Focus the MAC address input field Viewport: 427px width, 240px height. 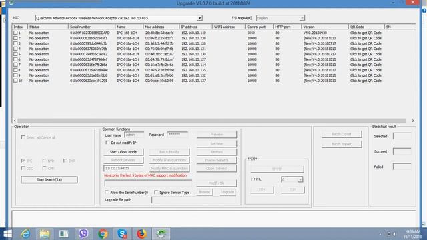(123, 168)
